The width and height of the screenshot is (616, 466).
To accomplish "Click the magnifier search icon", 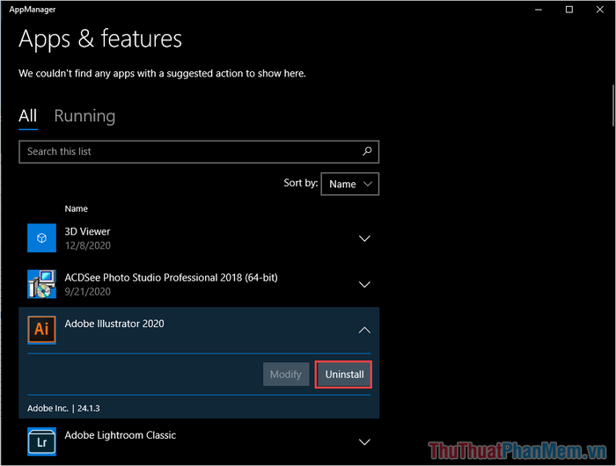I will tap(367, 151).
